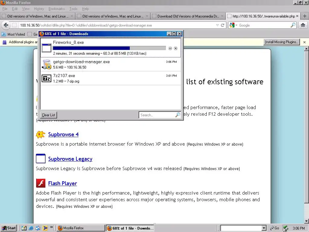The height and width of the screenshot is (232, 309).
Task: Click the Google search input field
Action: (264, 25)
